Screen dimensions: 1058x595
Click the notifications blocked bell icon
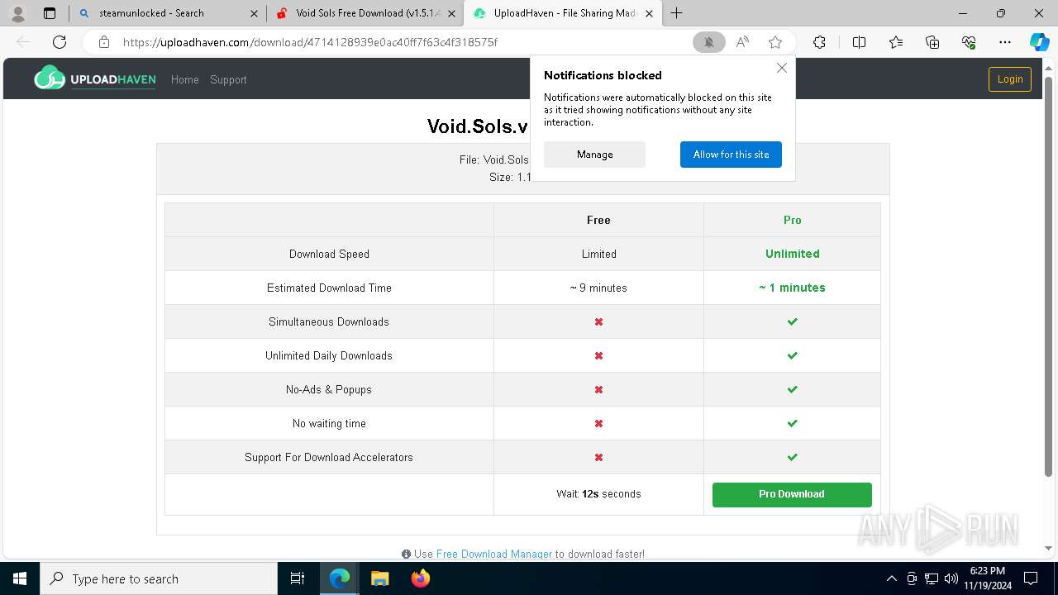(x=708, y=42)
